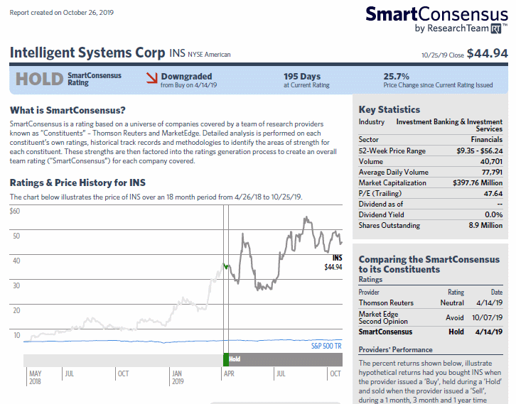Screen dimensions: 516x404
Task: Click 'JAN 2019' axis label
Action: pos(178,377)
